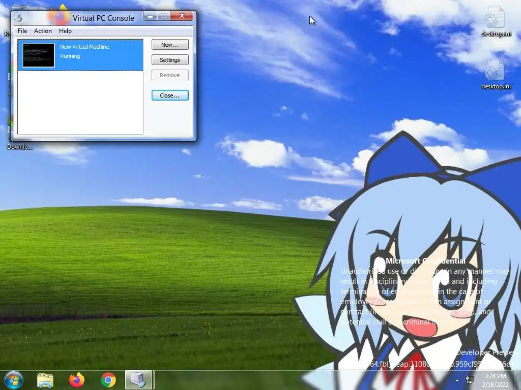The width and height of the screenshot is (521, 390).
Task: Select the Downloads desktop icon label
Action: coord(20,147)
